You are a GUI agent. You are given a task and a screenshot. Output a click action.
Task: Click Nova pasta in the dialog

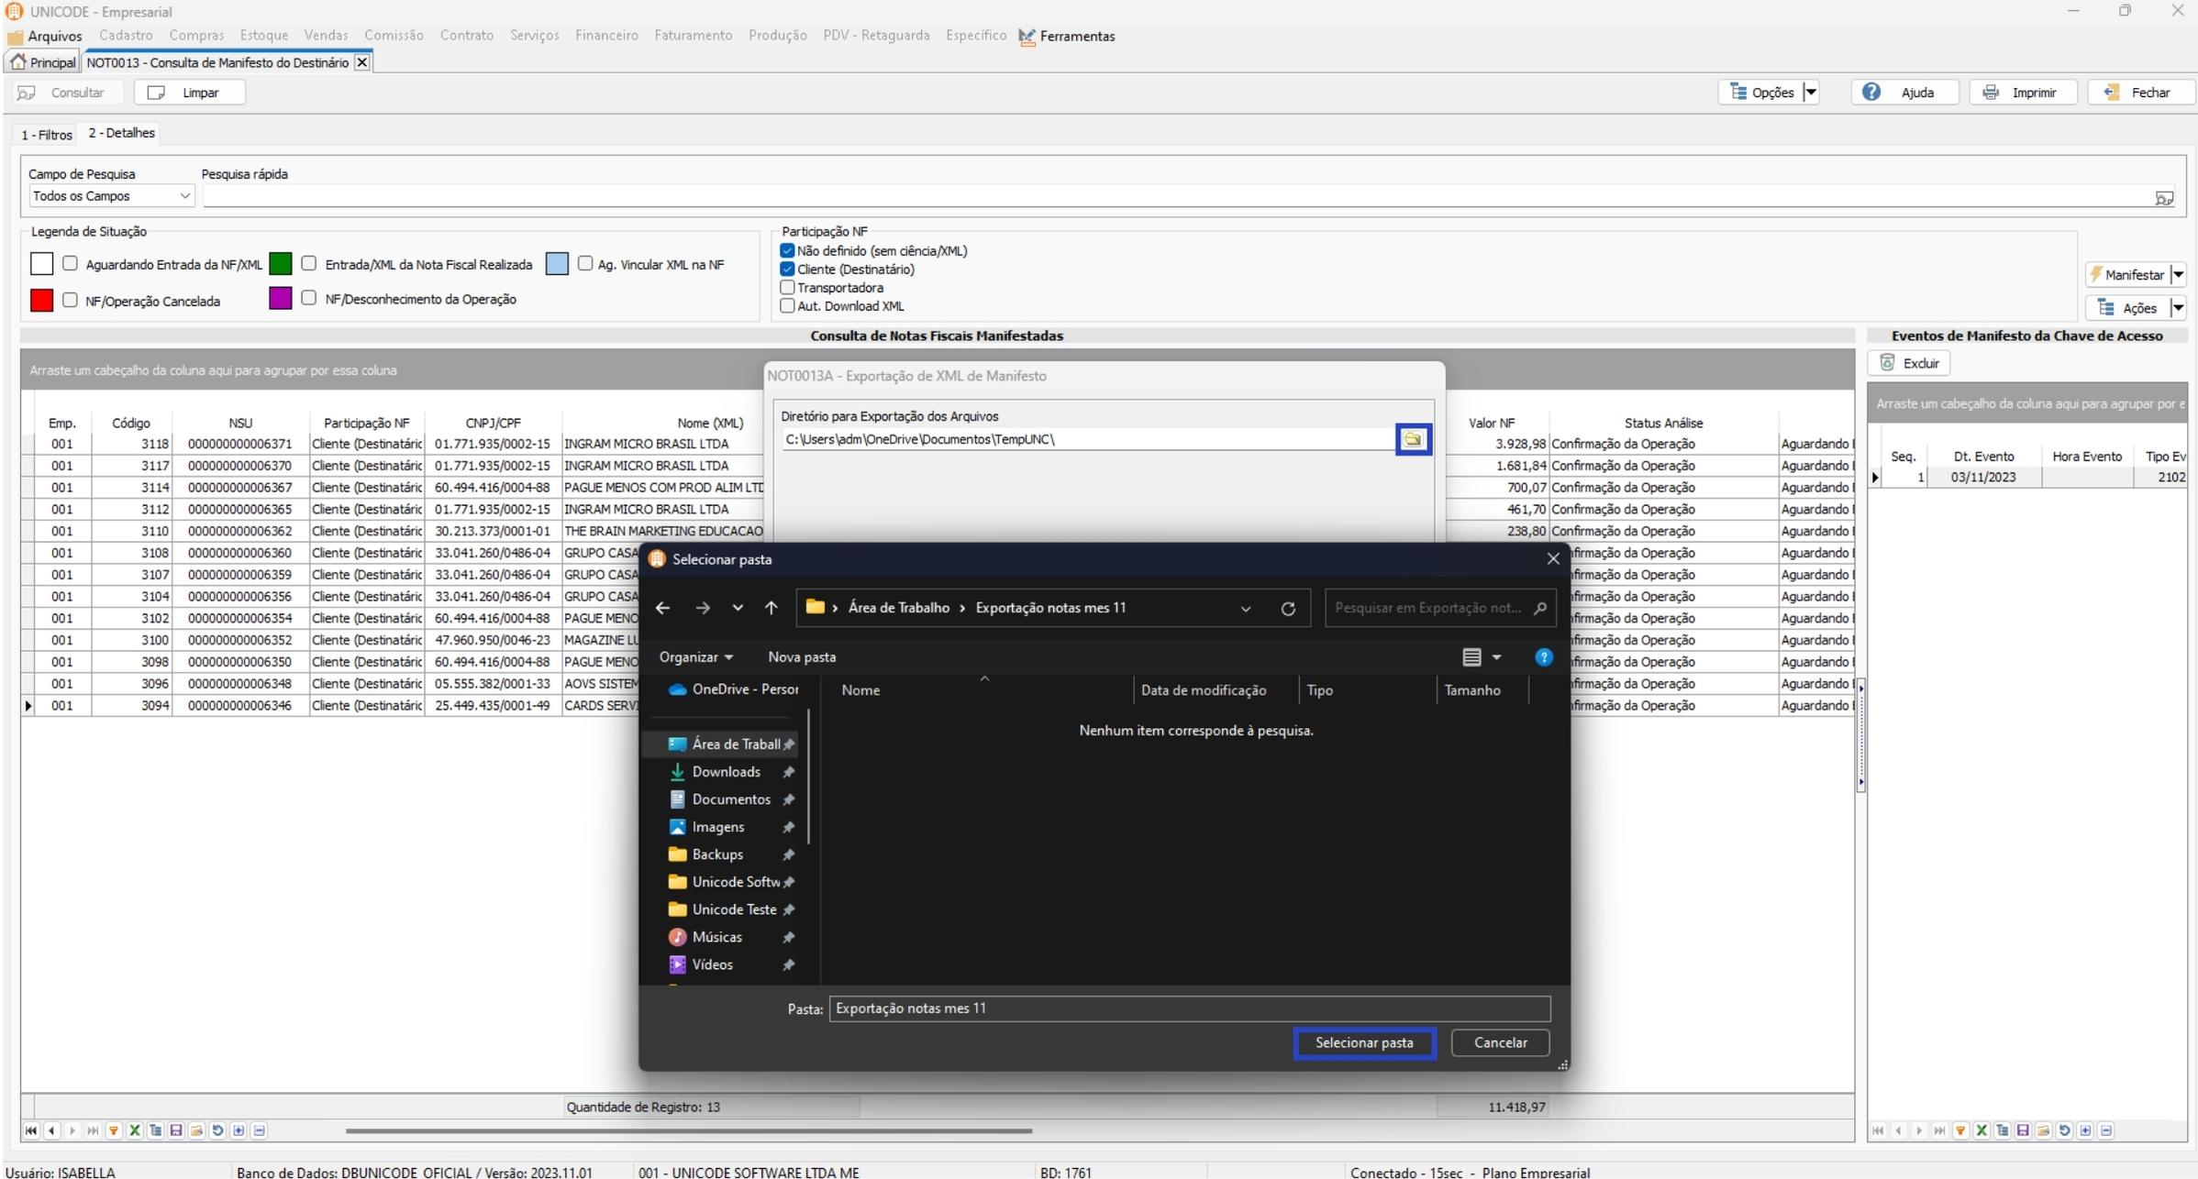801,657
